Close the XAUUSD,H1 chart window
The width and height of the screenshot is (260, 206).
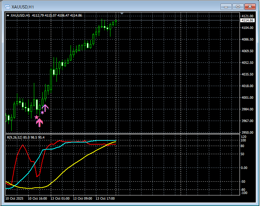250,7
